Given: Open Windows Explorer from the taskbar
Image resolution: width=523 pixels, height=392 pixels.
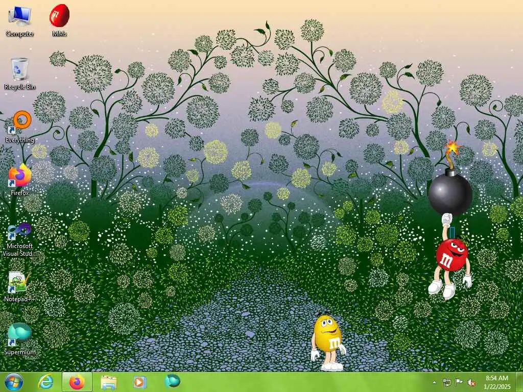Looking at the screenshot, I should (109, 382).
